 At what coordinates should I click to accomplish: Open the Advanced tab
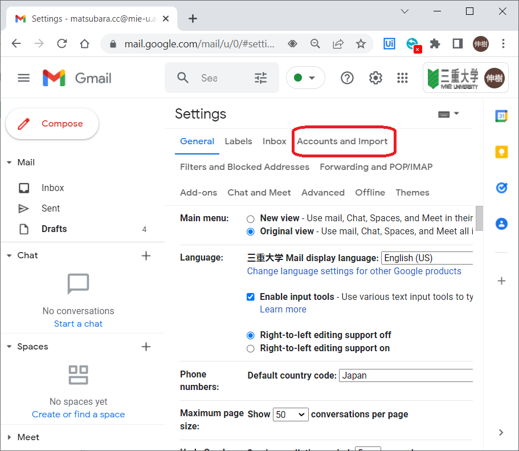322,193
